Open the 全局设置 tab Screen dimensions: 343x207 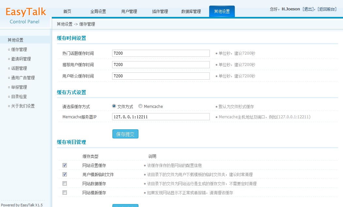click(98, 11)
